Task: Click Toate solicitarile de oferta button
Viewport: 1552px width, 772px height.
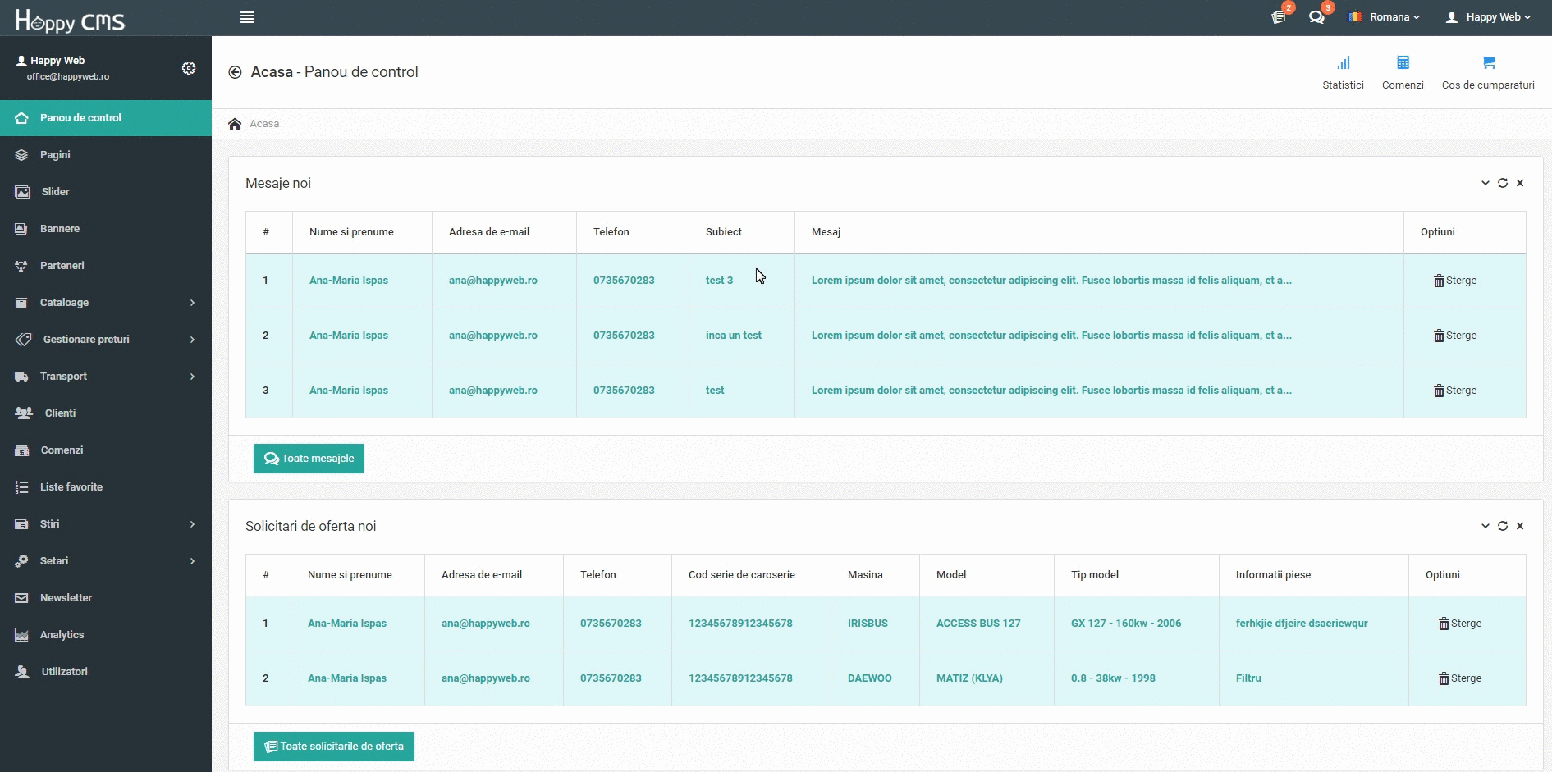Action: point(334,747)
